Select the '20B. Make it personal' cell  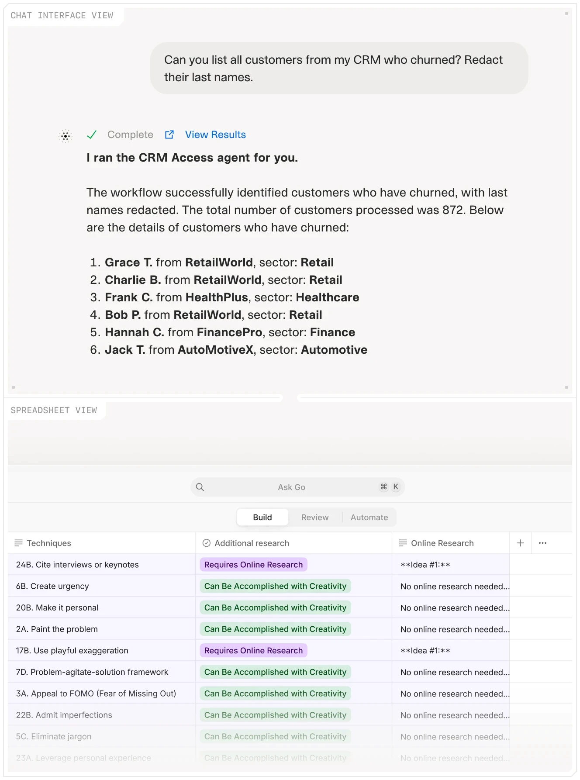coord(101,607)
